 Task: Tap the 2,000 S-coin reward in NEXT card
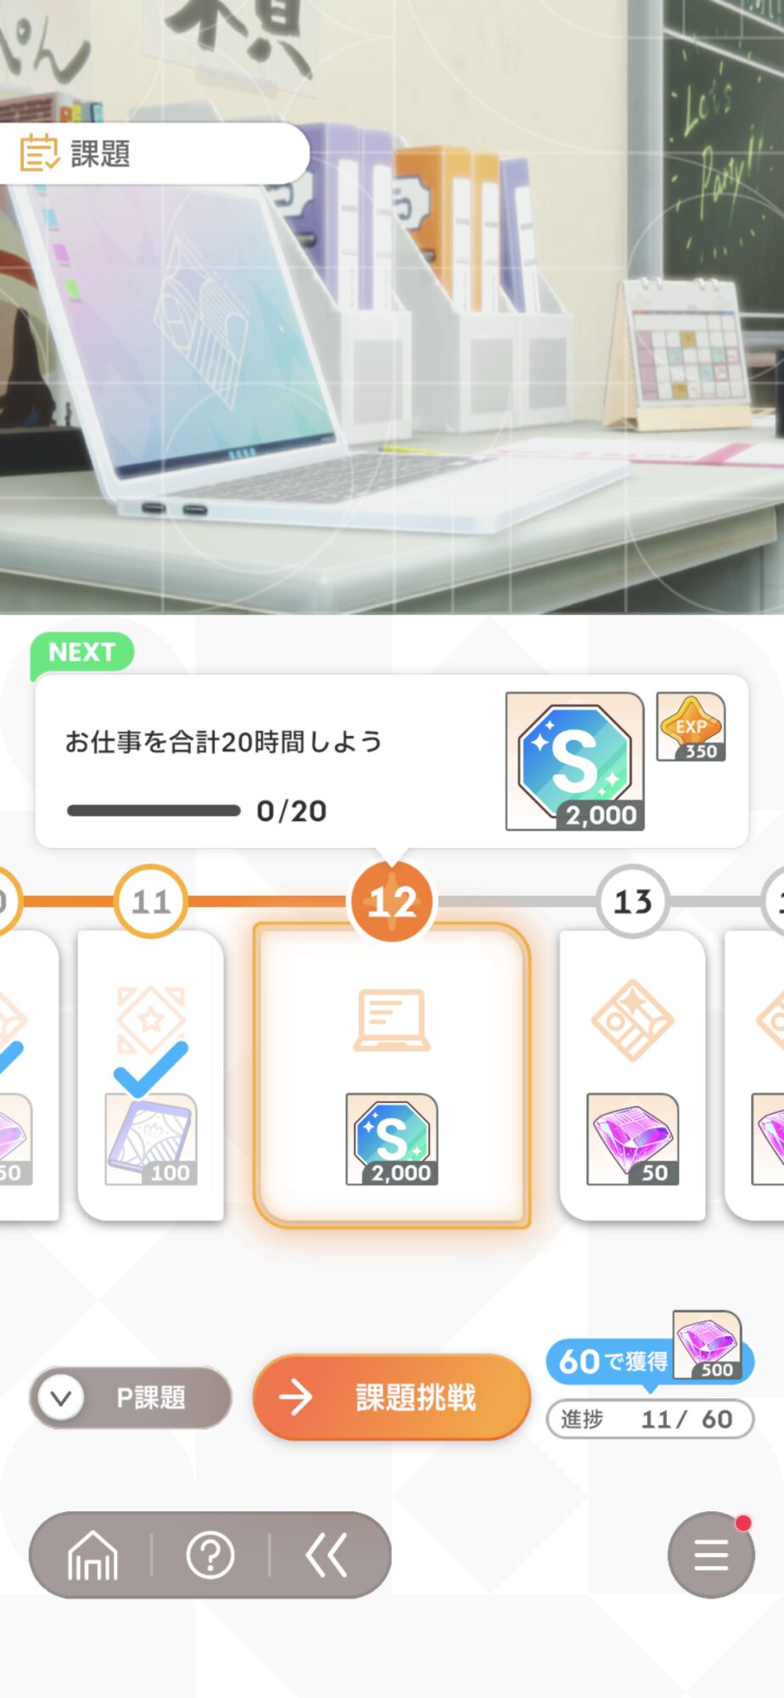575,761
